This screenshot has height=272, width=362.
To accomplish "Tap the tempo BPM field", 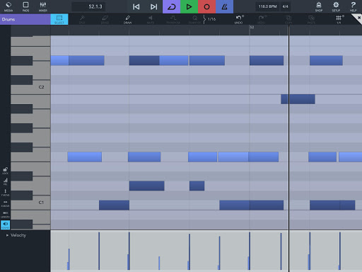I will coord(267,6).
